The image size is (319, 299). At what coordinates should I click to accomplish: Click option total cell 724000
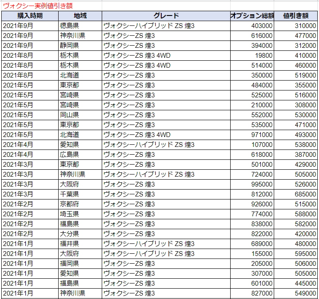[x=252, y=174]
